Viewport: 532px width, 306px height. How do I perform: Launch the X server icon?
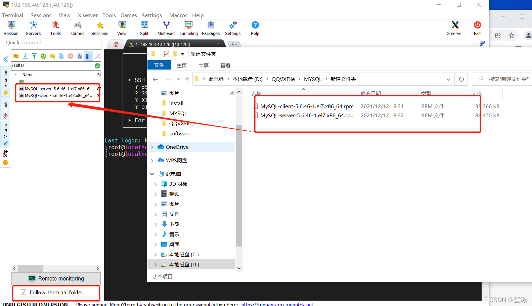[455, 28]
